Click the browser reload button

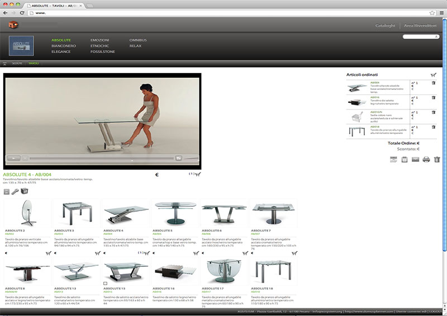point(22,13)
